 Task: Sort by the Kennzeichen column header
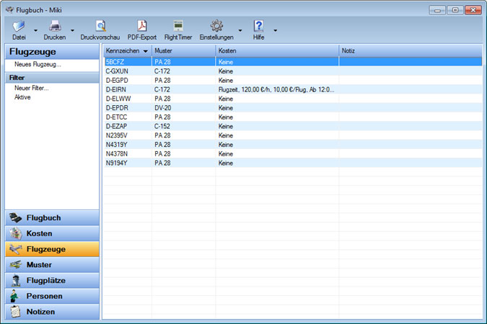tap(123, 51)
